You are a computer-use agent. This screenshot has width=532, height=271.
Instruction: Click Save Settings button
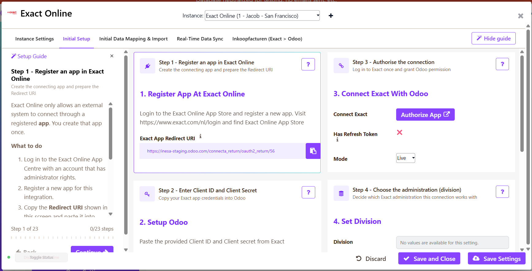[496, 258]
